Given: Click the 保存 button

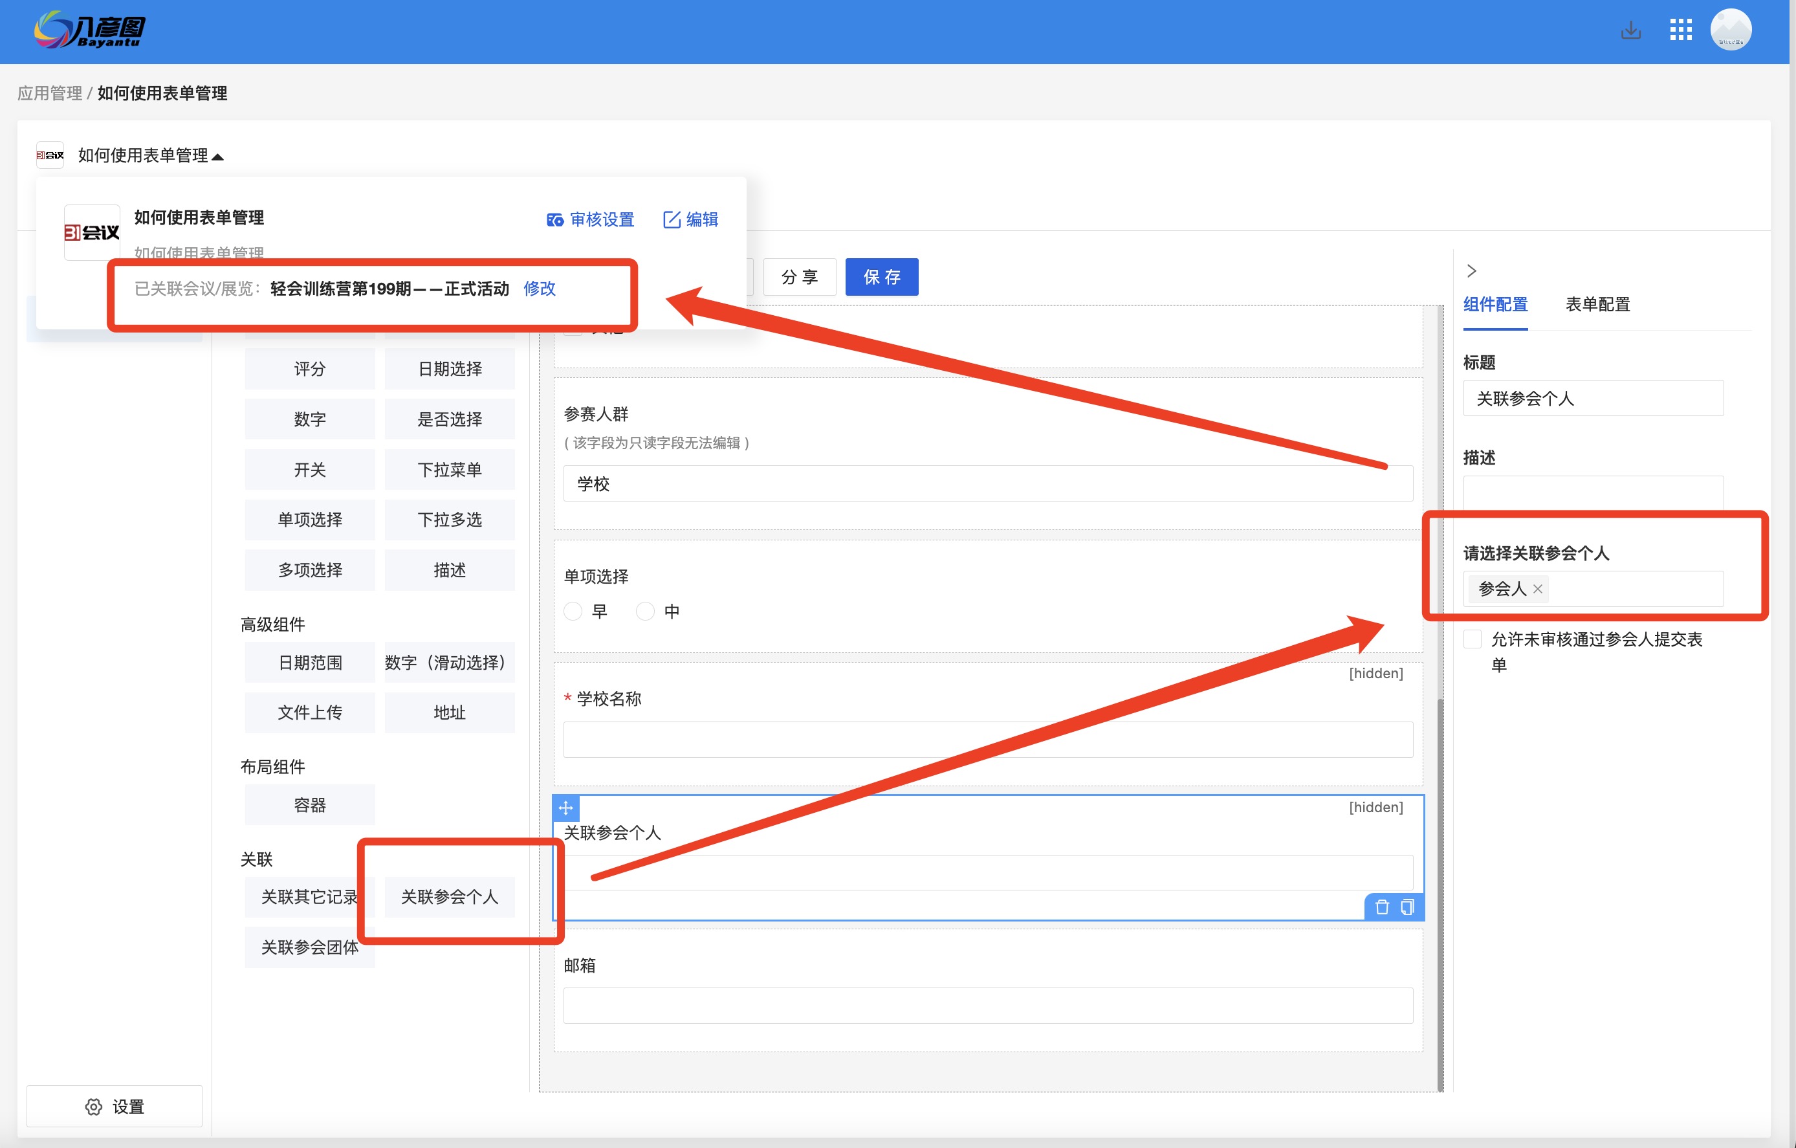Looking at the screenshot, I should (882, 277).
